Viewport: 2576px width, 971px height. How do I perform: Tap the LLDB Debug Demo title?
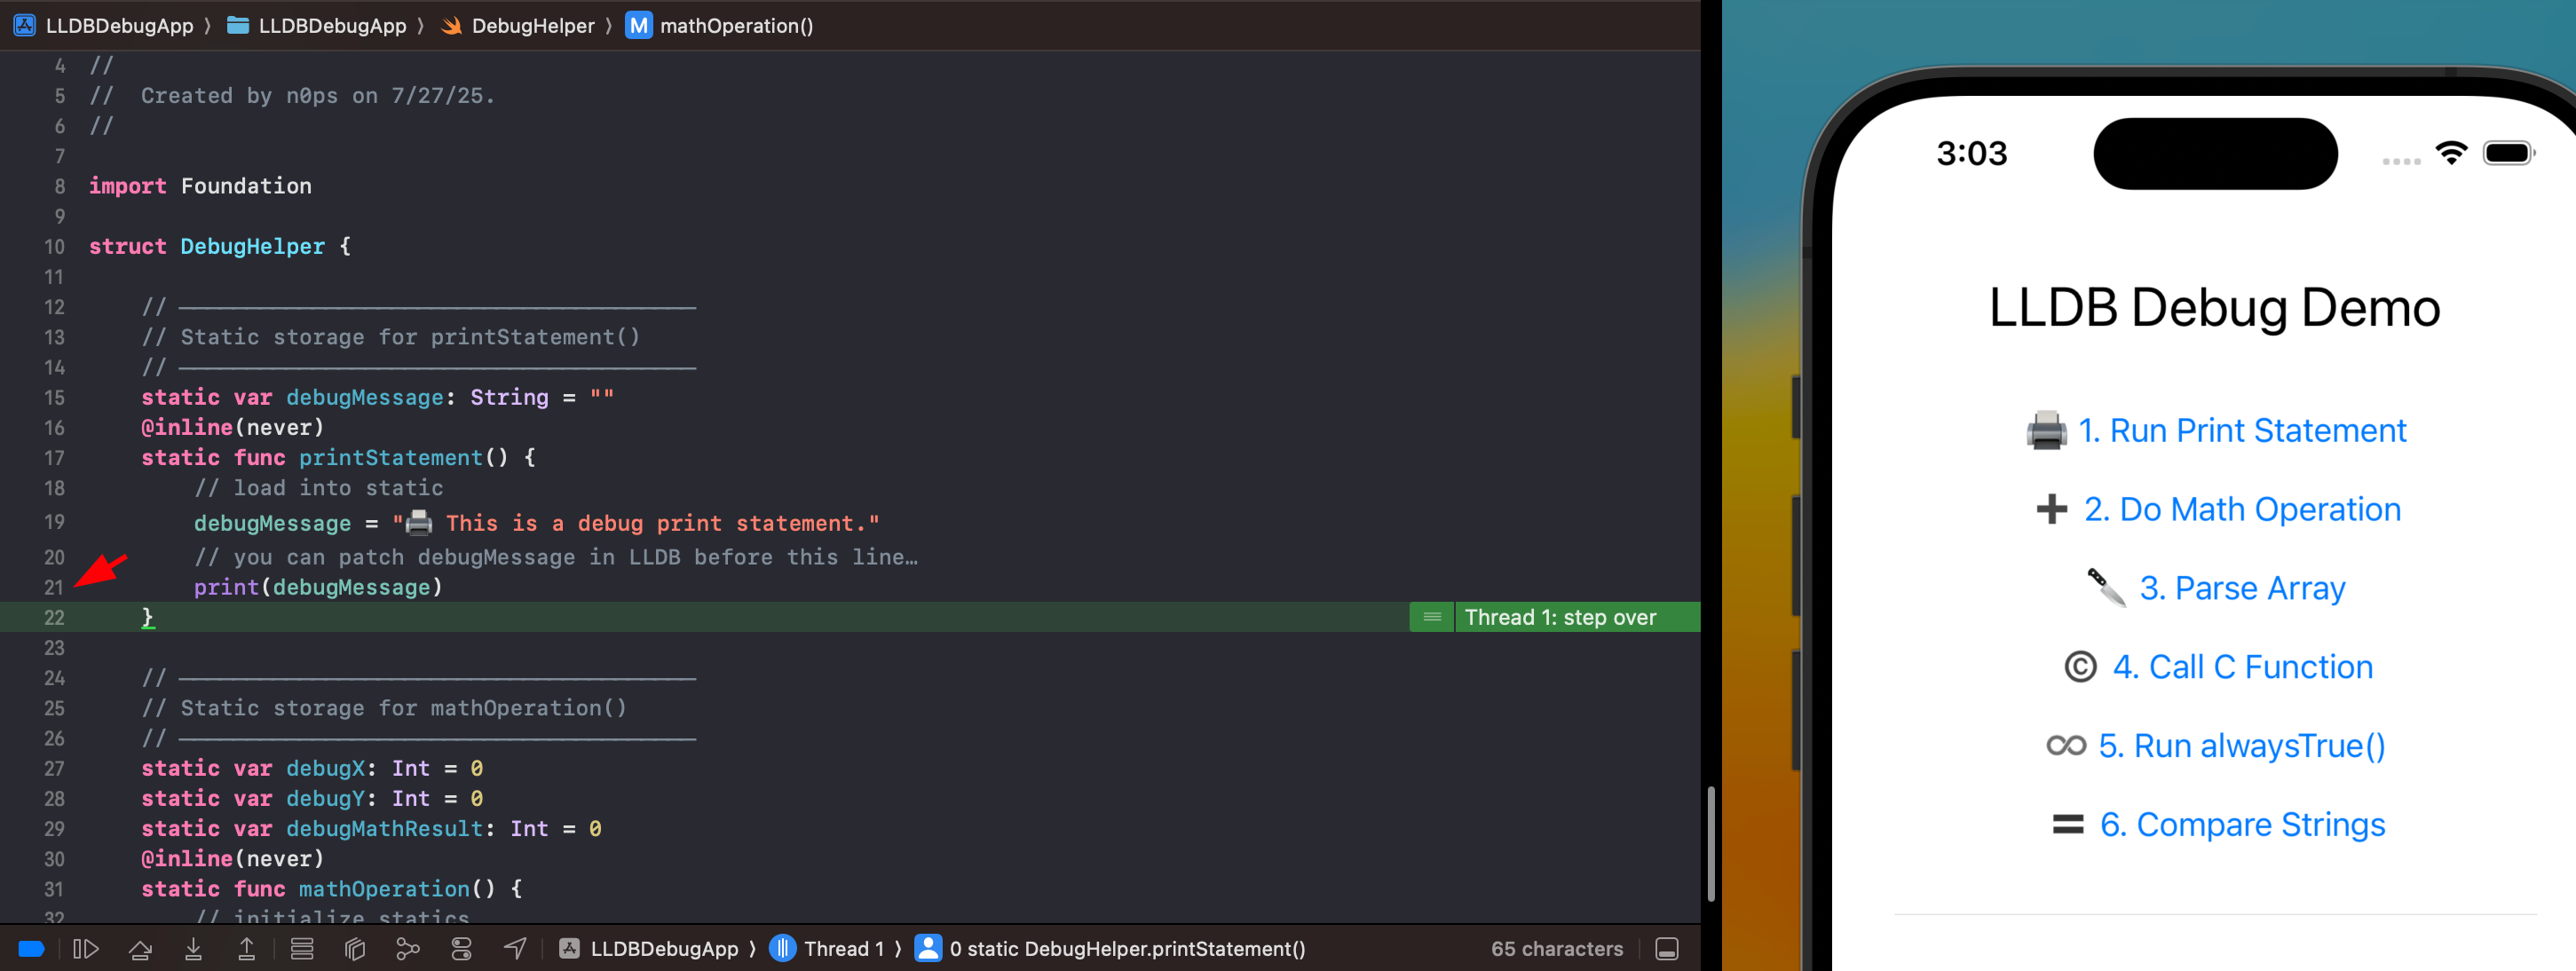[x=2214, y=307]
